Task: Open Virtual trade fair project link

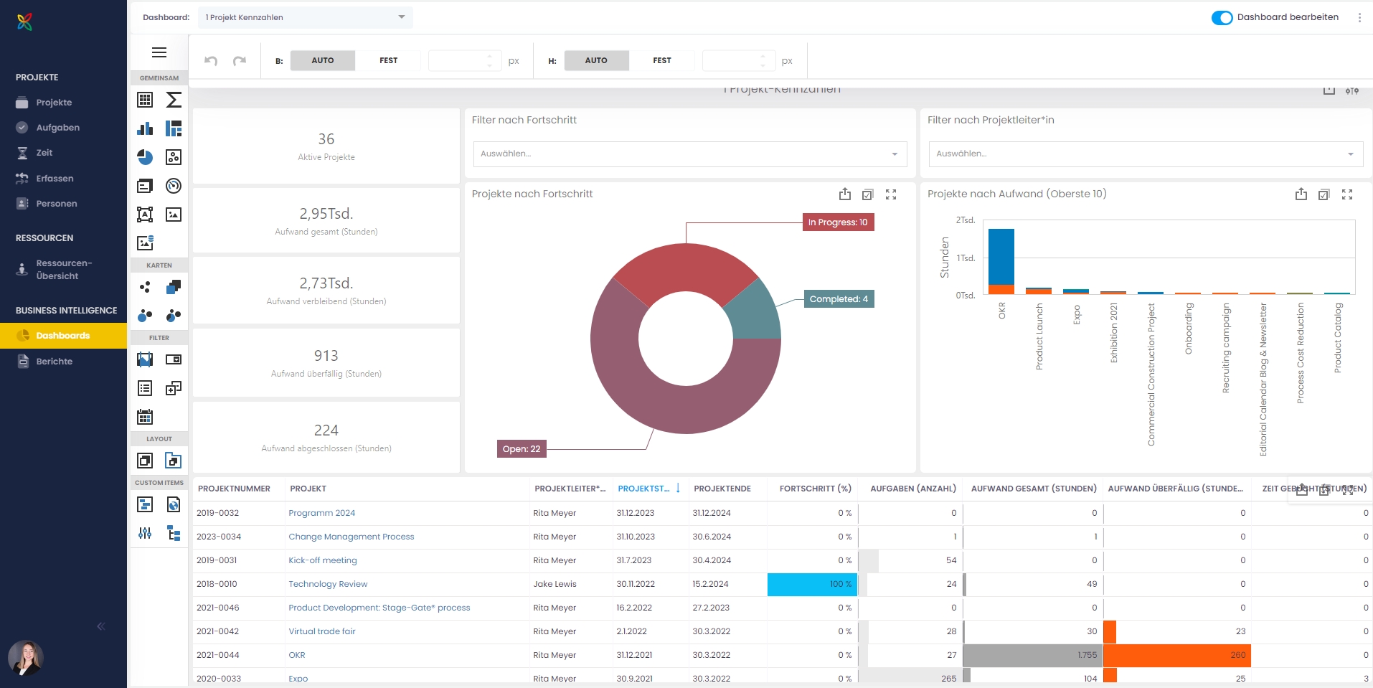Action: (322, 631)
